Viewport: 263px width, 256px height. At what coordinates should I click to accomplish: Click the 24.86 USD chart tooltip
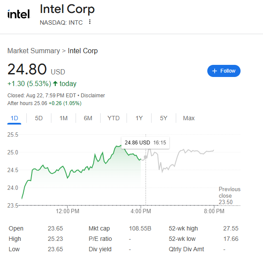click(145, 142)
